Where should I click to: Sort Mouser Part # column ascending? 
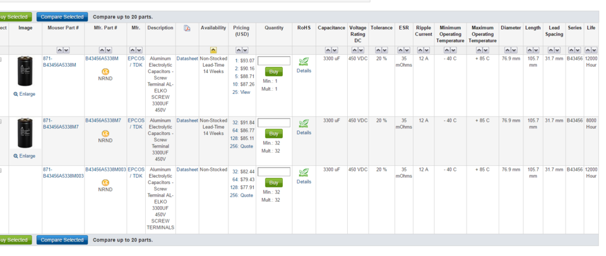[60, 50]
